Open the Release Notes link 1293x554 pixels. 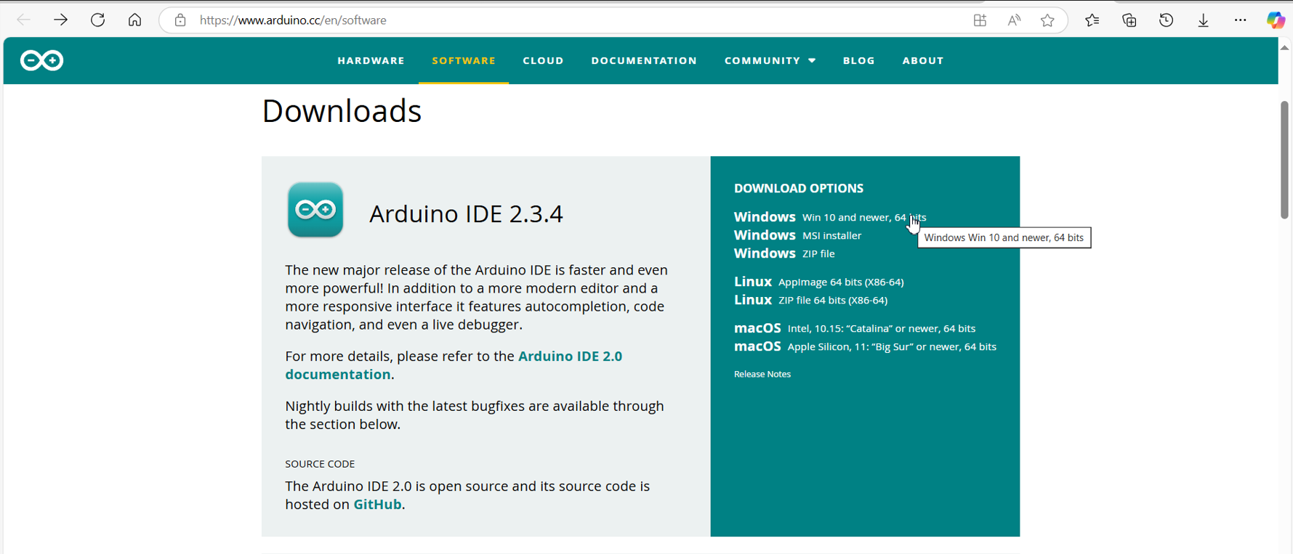(x=762, y=374)
